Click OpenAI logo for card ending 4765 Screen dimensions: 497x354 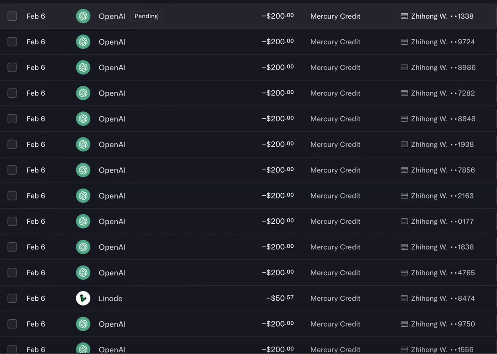(x=83, y=273)
